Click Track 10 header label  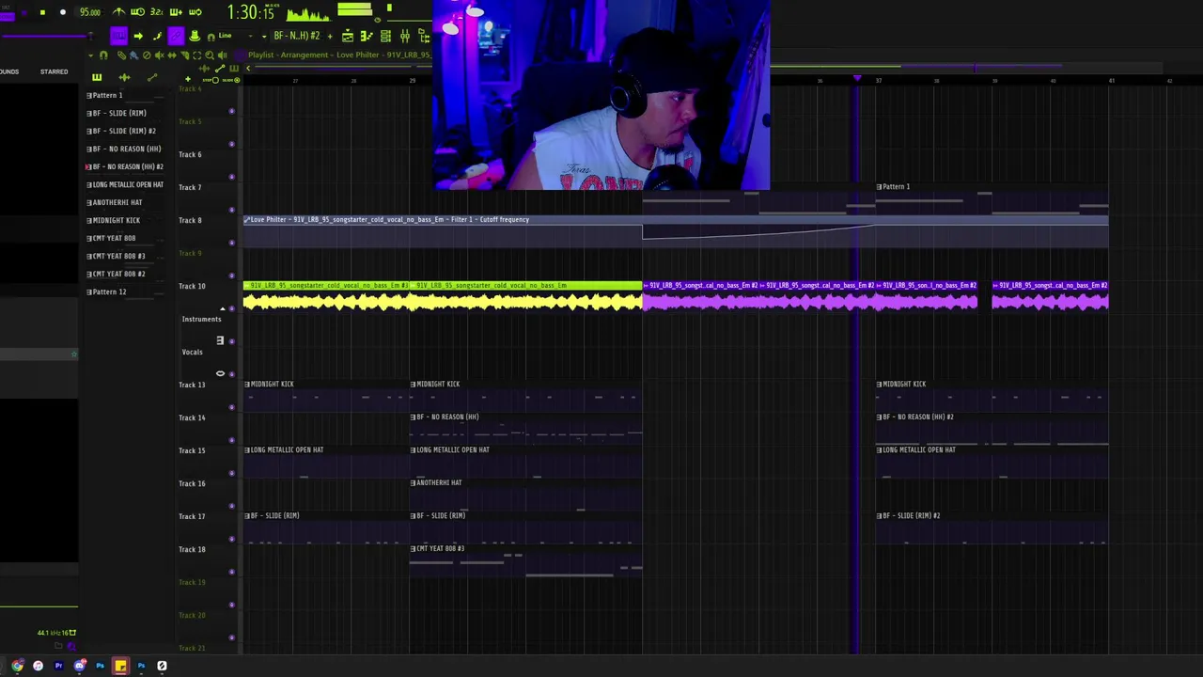point(192,286)
